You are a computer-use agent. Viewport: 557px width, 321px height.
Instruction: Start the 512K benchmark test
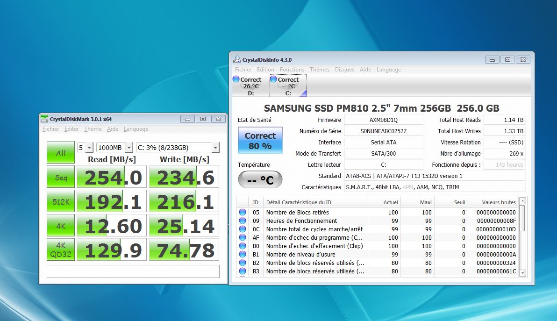pyautogui.click(x=61, y=201)
